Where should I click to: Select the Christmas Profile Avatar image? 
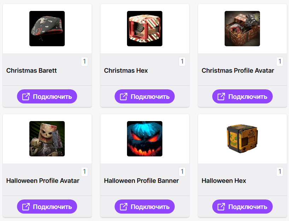[242, 29]
